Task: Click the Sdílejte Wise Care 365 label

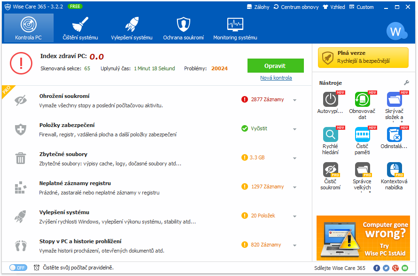Action: click(340, 268)
